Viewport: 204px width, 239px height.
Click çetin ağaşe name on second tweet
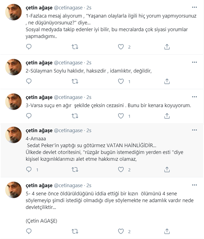tap(39, 63)
